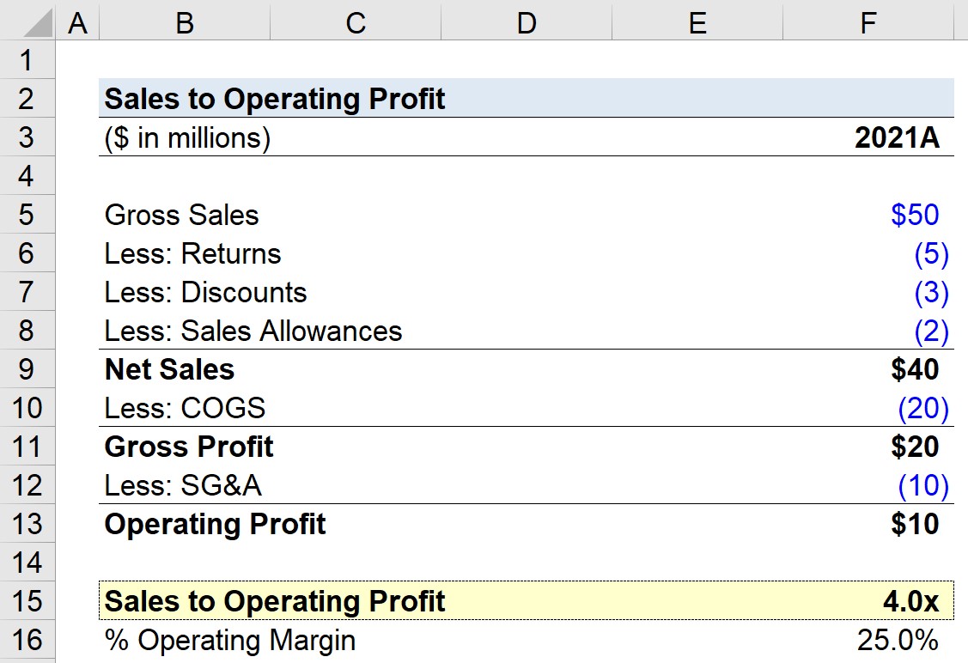Select row 14 header
The height and width of the screenshot is (663, 968).
tap(27, 563)
